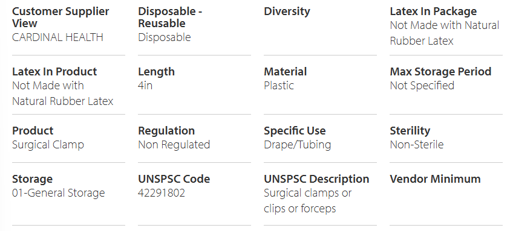Image resolution: width=513 pixels, height=231 pixels.
Task: Select the Non Regulated regulation value
Action: [174, 145]
